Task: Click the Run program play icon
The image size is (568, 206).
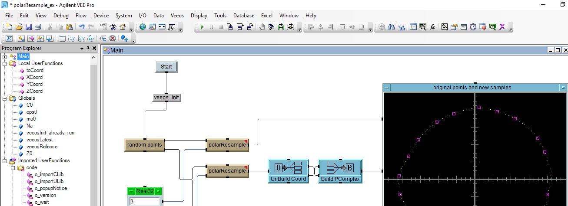Action: pos(202,27)
